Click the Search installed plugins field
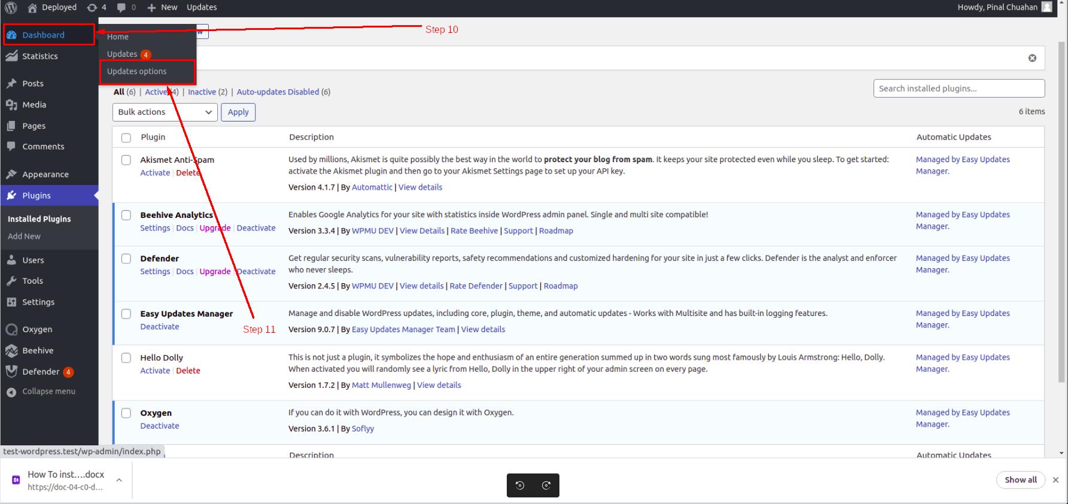The image size is (1068, 504). click(x=959, y=89)
